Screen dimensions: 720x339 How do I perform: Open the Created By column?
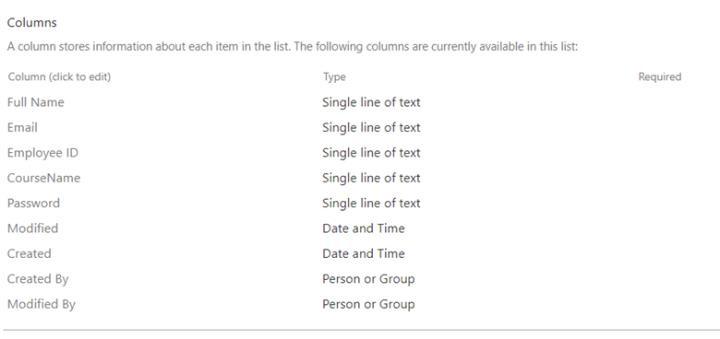38,279
